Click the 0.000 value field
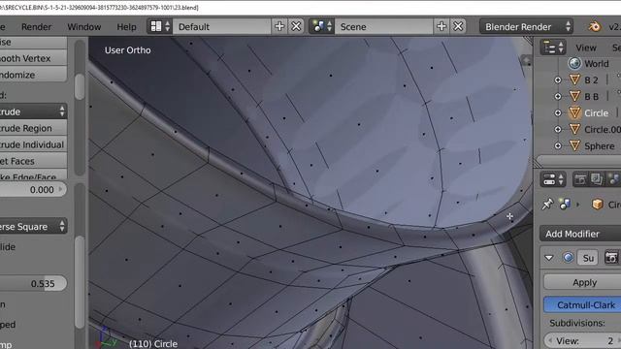The image size is (621, 349). [x=33, y=190]
